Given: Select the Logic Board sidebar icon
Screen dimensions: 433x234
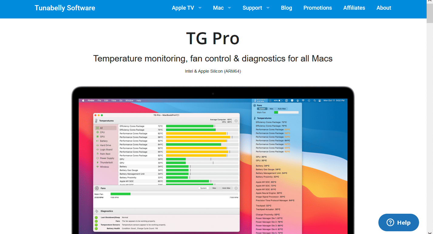Looking at the screenshot, I should pyautogui.click(x=97, y=150).
